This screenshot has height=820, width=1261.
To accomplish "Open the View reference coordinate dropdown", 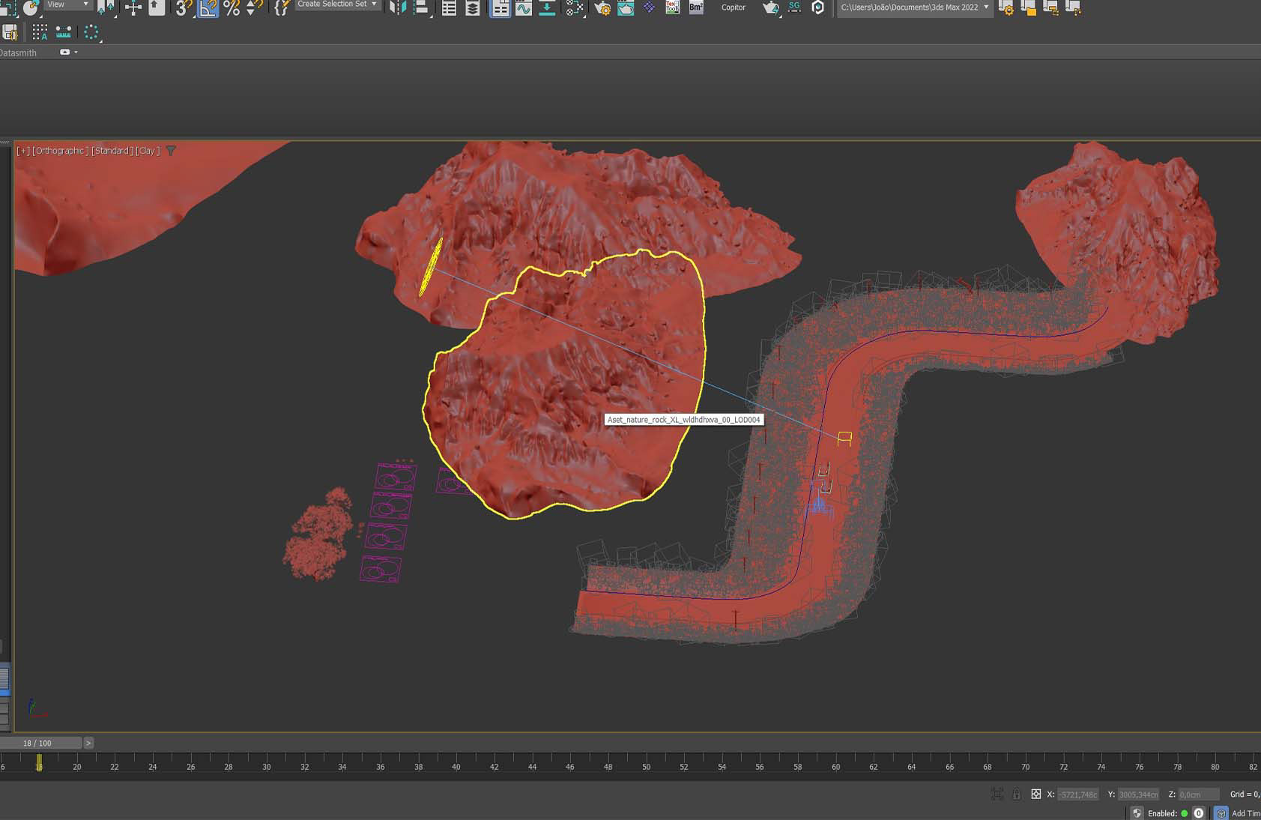I will [67, 4].
